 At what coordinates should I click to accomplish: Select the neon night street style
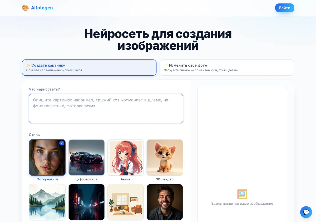86,202
